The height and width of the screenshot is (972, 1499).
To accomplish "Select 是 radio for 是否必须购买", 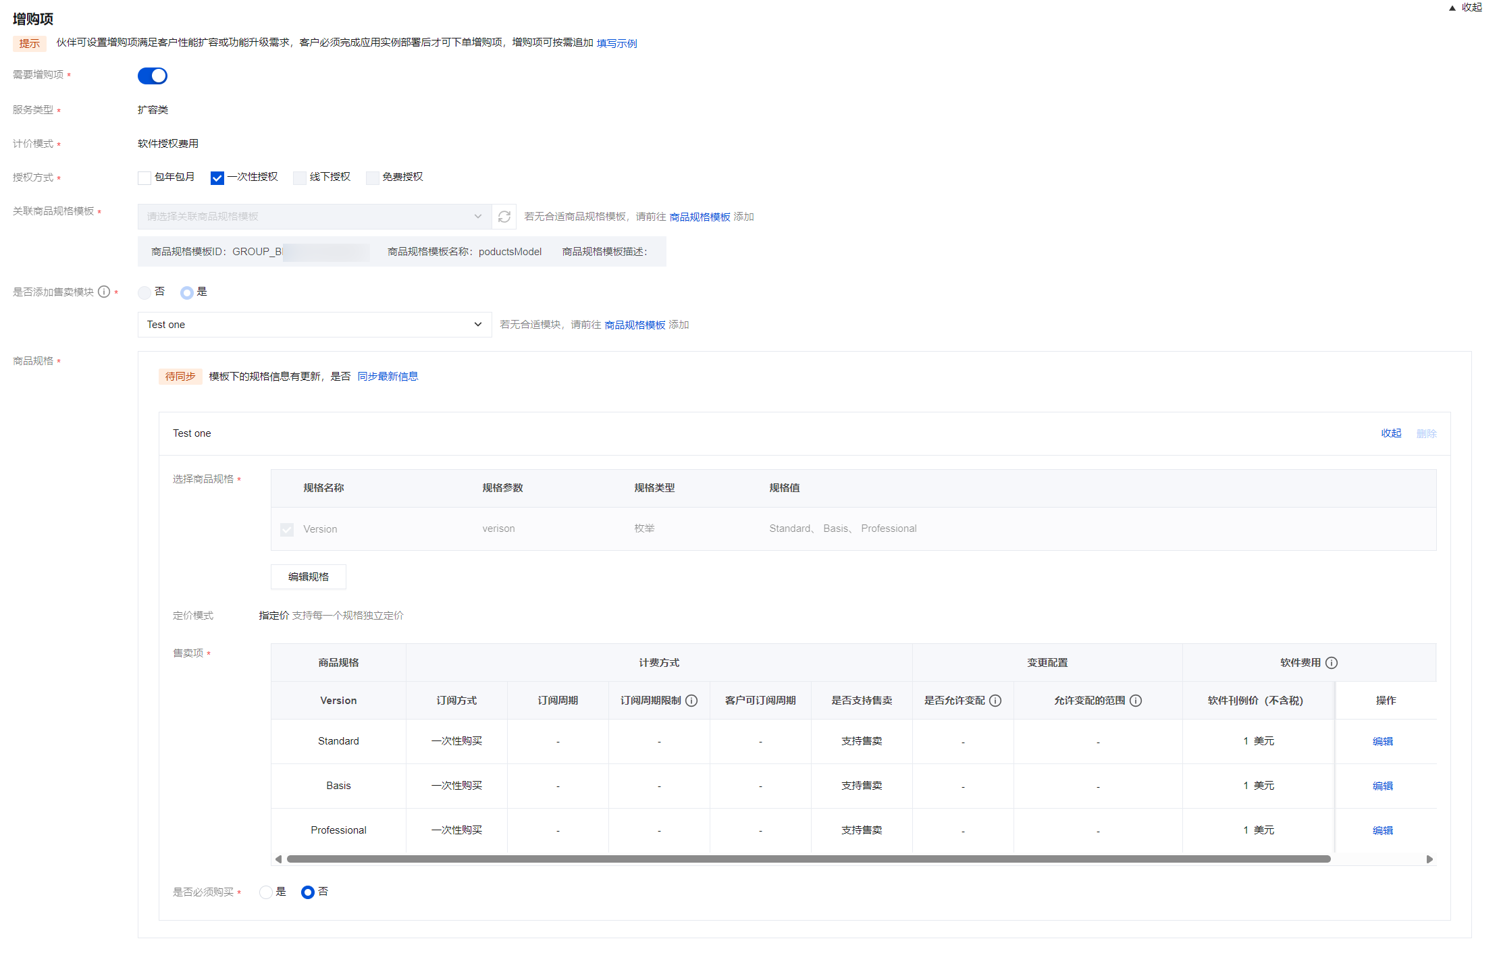I will (266, 892).
